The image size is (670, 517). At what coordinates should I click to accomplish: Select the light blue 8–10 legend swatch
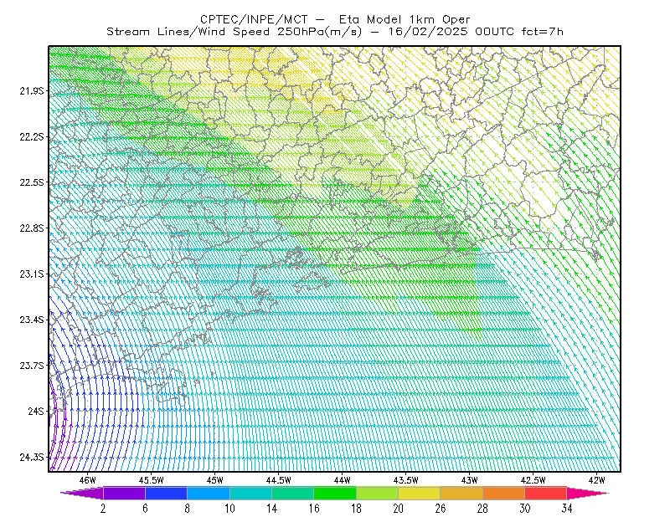pos(209,493)
